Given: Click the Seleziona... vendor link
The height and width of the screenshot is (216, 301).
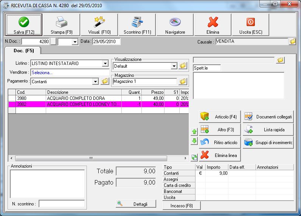Looking at the screenshot, I should (x=42, y=73).
